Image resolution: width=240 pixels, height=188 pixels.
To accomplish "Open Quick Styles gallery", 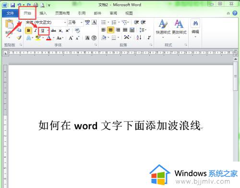I will (163, 28).
